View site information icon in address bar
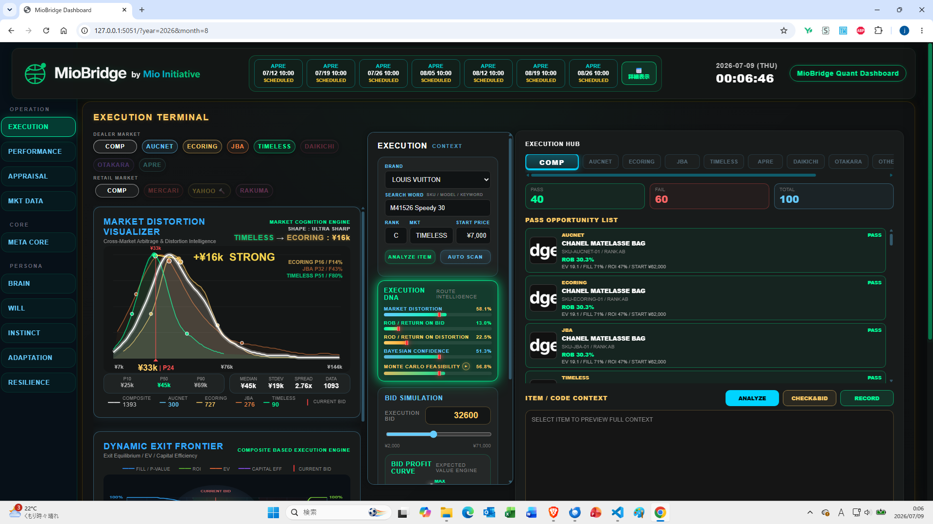The width and height of the screenshot is (933, 524). pos(85,31)
